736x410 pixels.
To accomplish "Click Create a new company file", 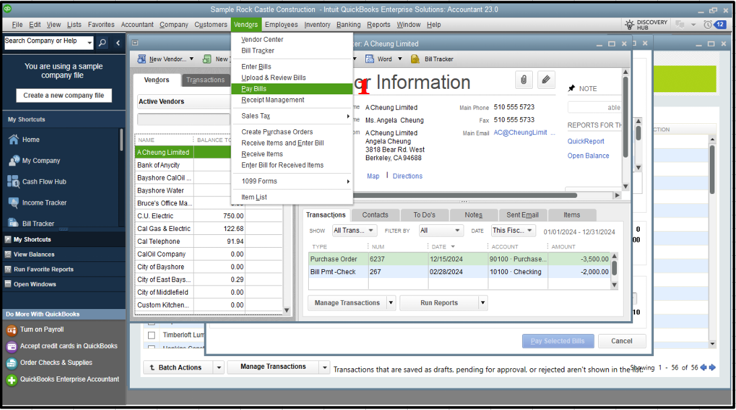I will point(64,96).
